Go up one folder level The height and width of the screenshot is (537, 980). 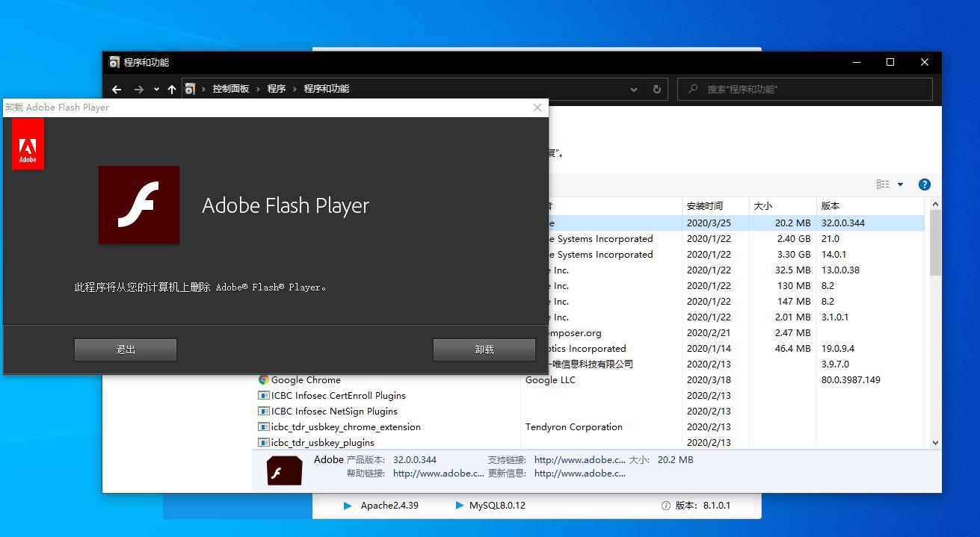[x=172, y=89]
